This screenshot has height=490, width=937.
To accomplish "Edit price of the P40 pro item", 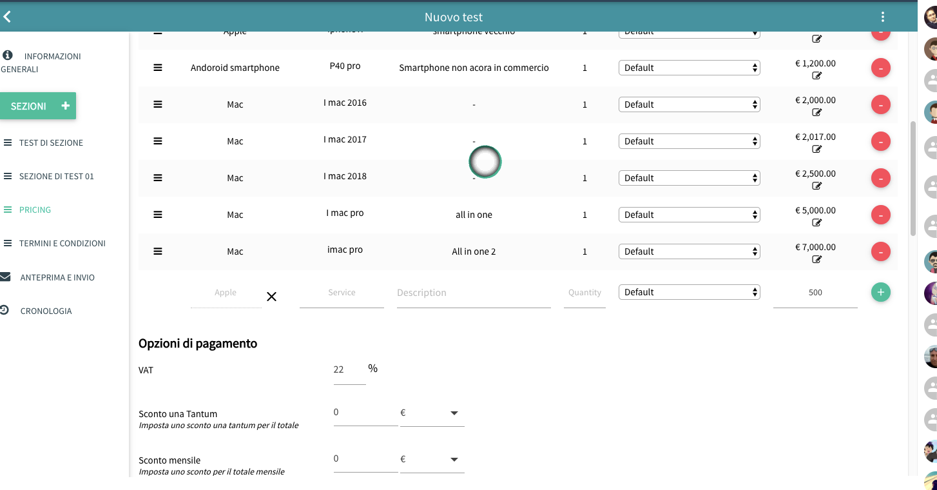I will point(816,75).
